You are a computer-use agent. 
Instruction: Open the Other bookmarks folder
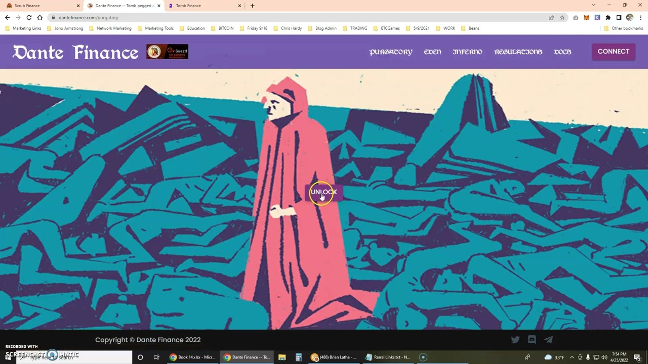(x=624, y=28)
